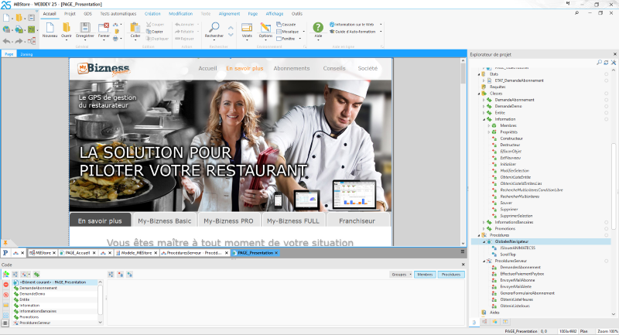Open the Création ribbon tab
The height and width of the screenshot is (335, 619).
[x=152, y=13]
